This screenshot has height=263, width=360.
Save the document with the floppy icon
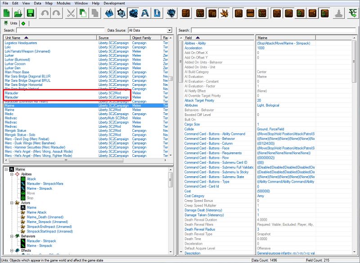tap(30, 13)
